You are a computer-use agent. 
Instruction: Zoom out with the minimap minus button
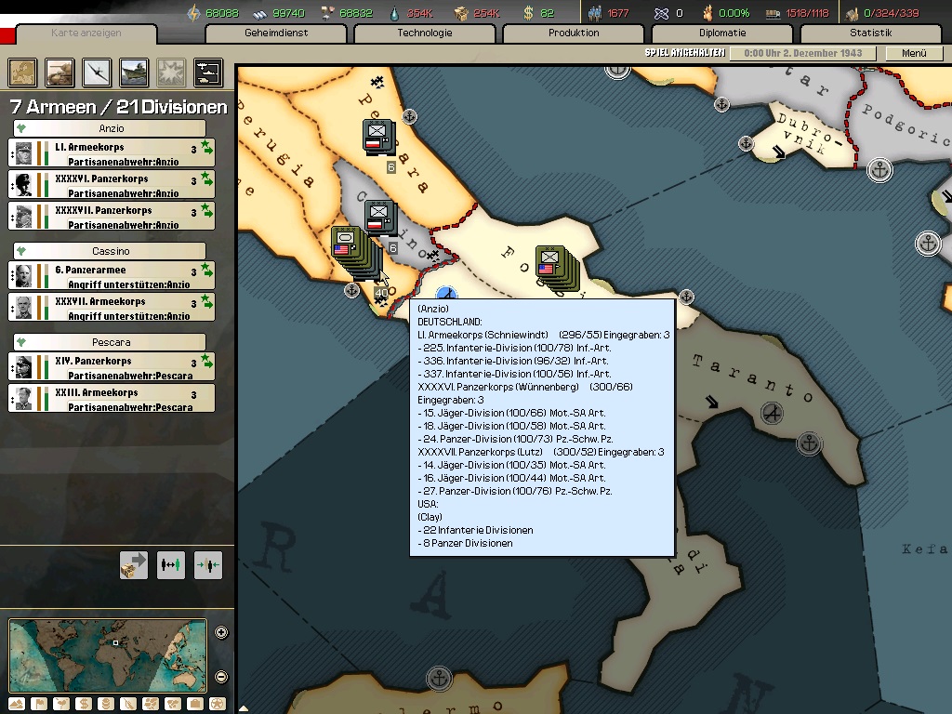point(221,677)
